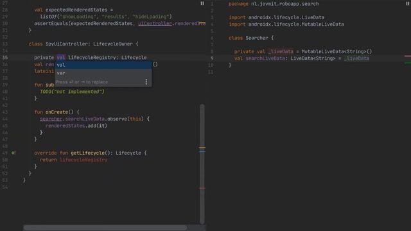Screen dimensions: 411x231
Task: Click 'searchLiveData' declaration in Searcher editor
Action: 265,58
